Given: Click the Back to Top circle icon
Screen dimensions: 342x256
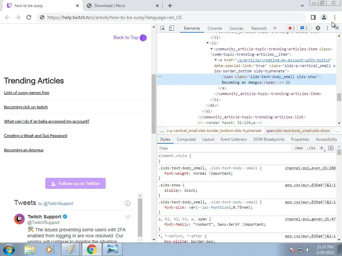Looking at the screenshot, I should 143,38.
